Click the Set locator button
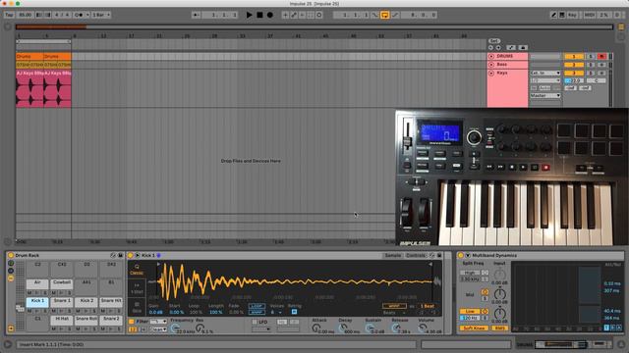 [494, 41]
